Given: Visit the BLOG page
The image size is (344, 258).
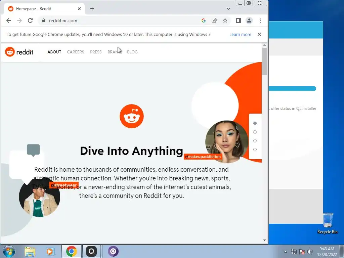Looking at the screenshot, I should 132,52.
